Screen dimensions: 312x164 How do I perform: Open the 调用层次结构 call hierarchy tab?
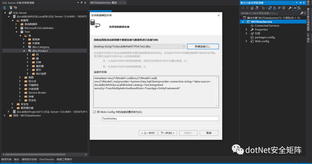point(29,159)
